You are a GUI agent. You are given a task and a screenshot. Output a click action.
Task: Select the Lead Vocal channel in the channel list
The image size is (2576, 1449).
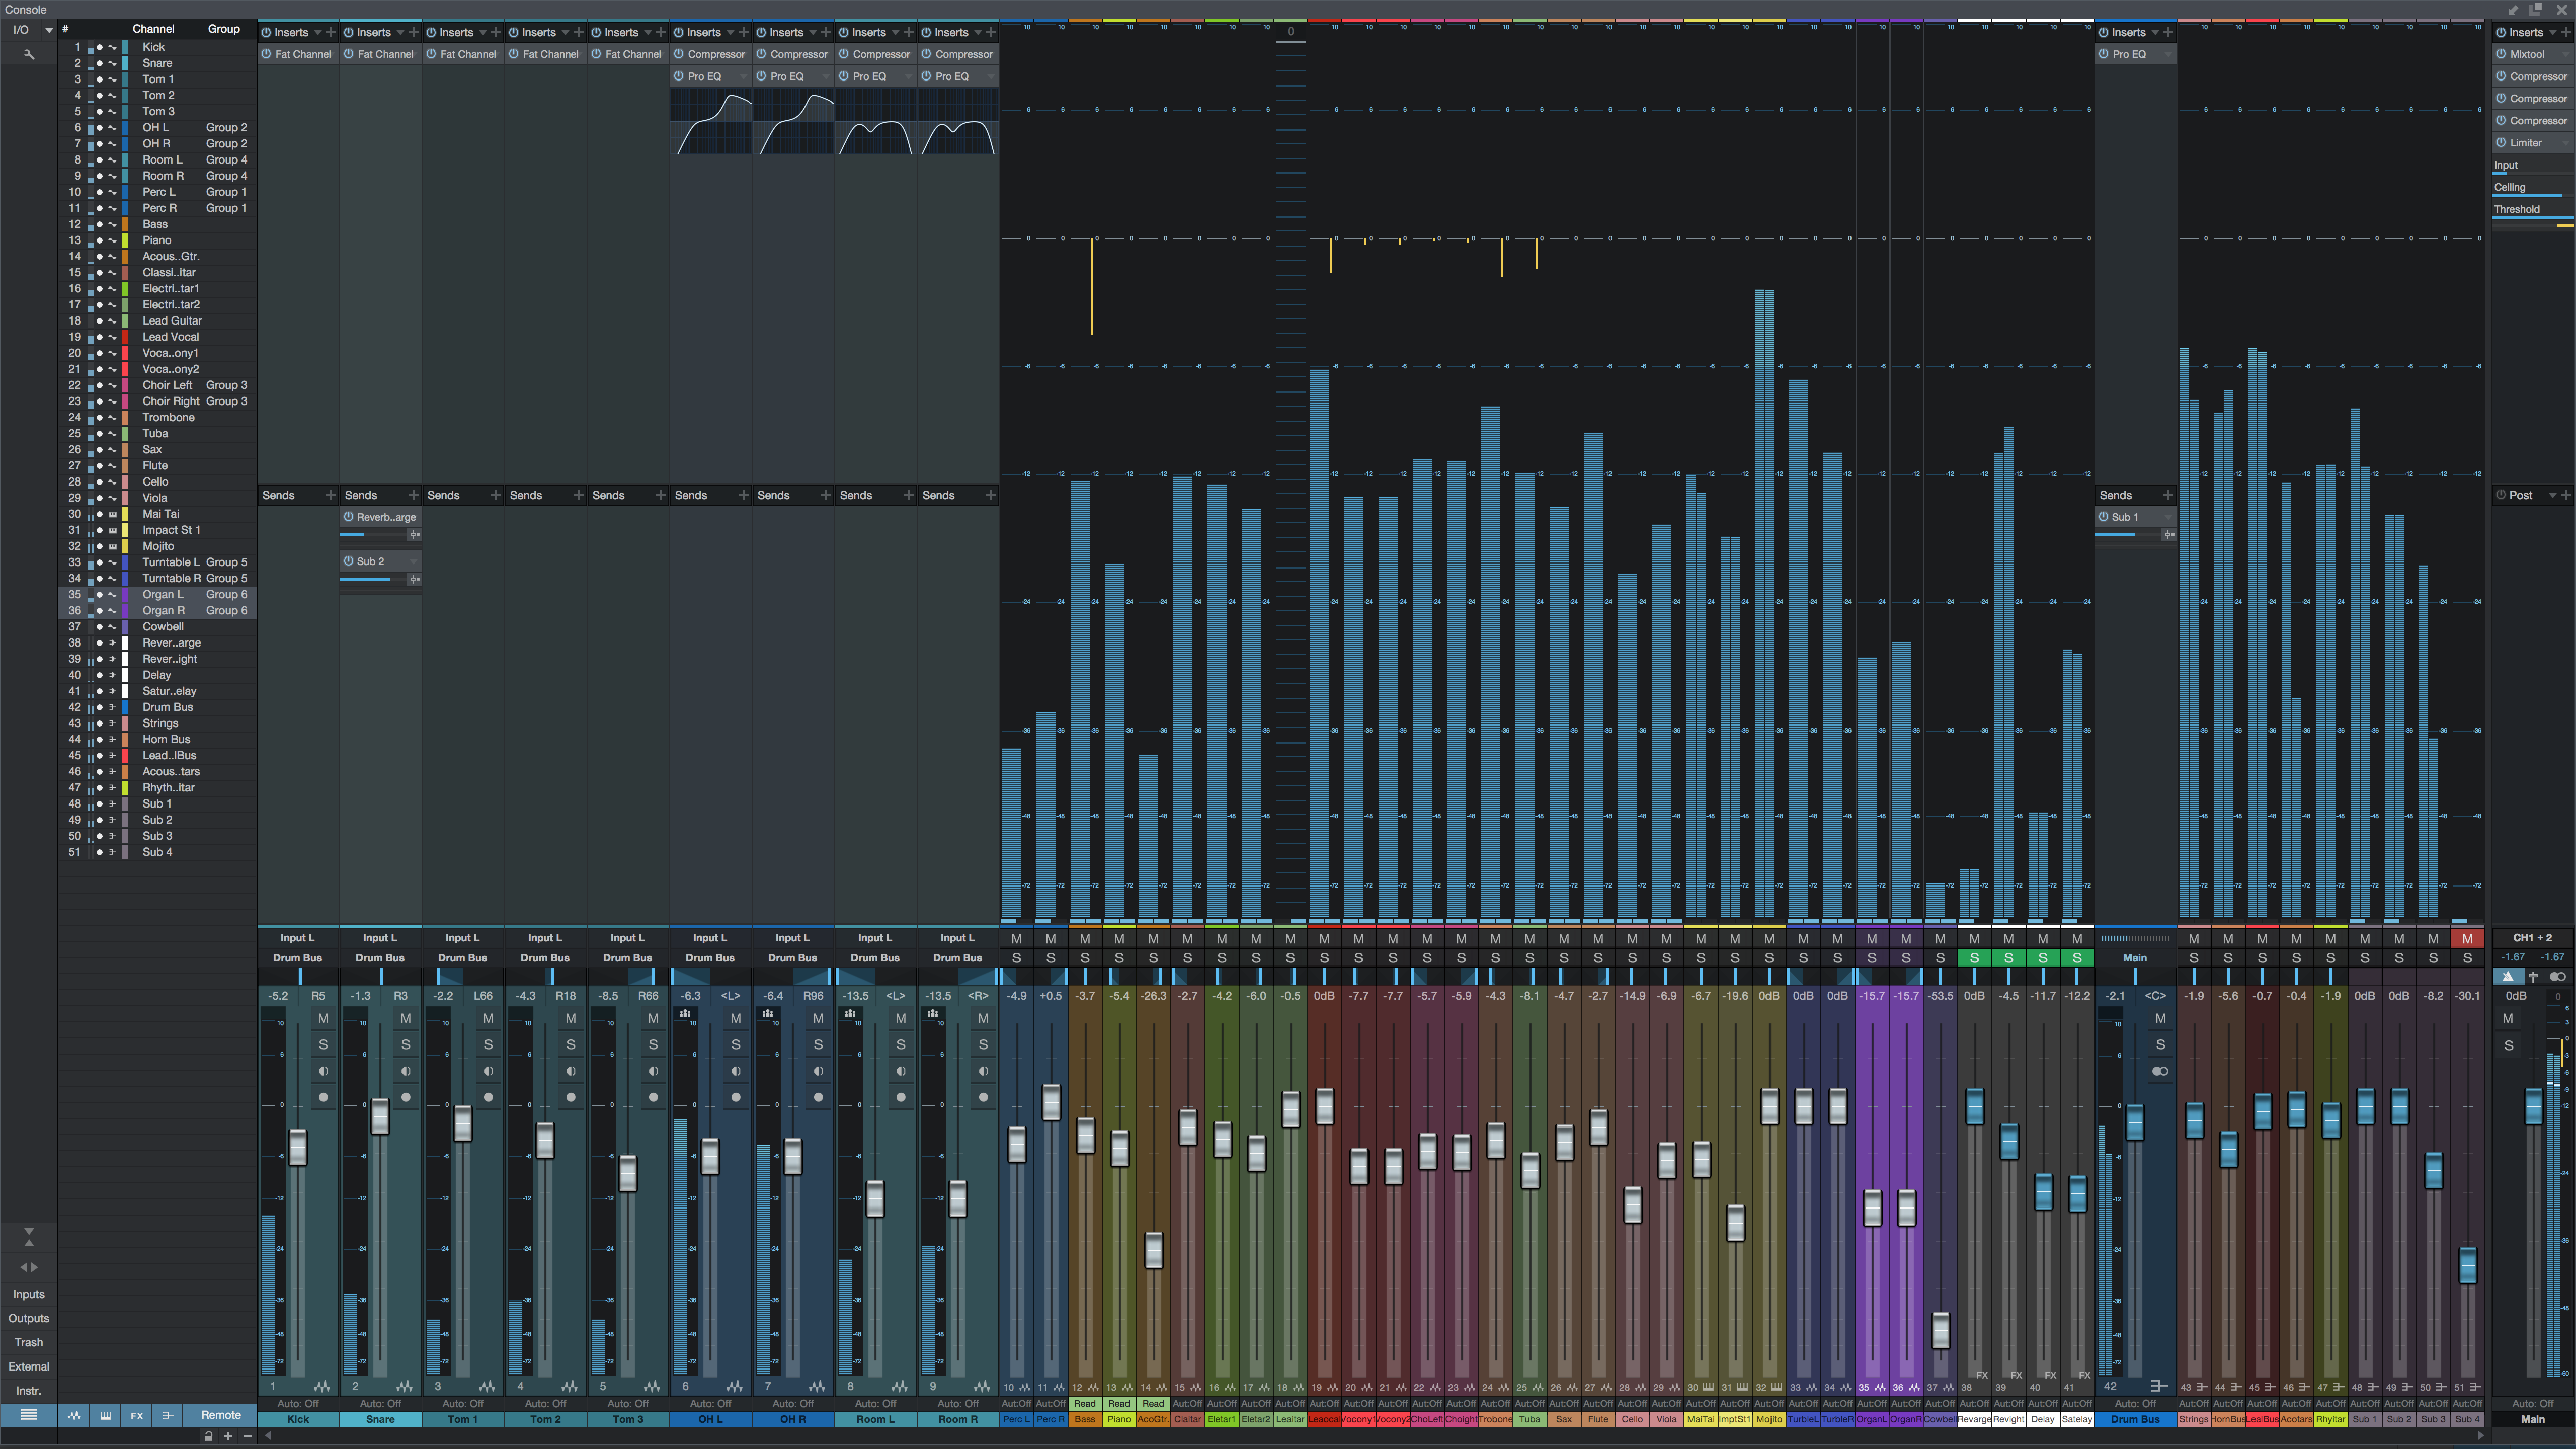pyautogui.click(x=171, y=337)
